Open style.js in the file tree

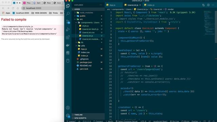tap(88, 26)
